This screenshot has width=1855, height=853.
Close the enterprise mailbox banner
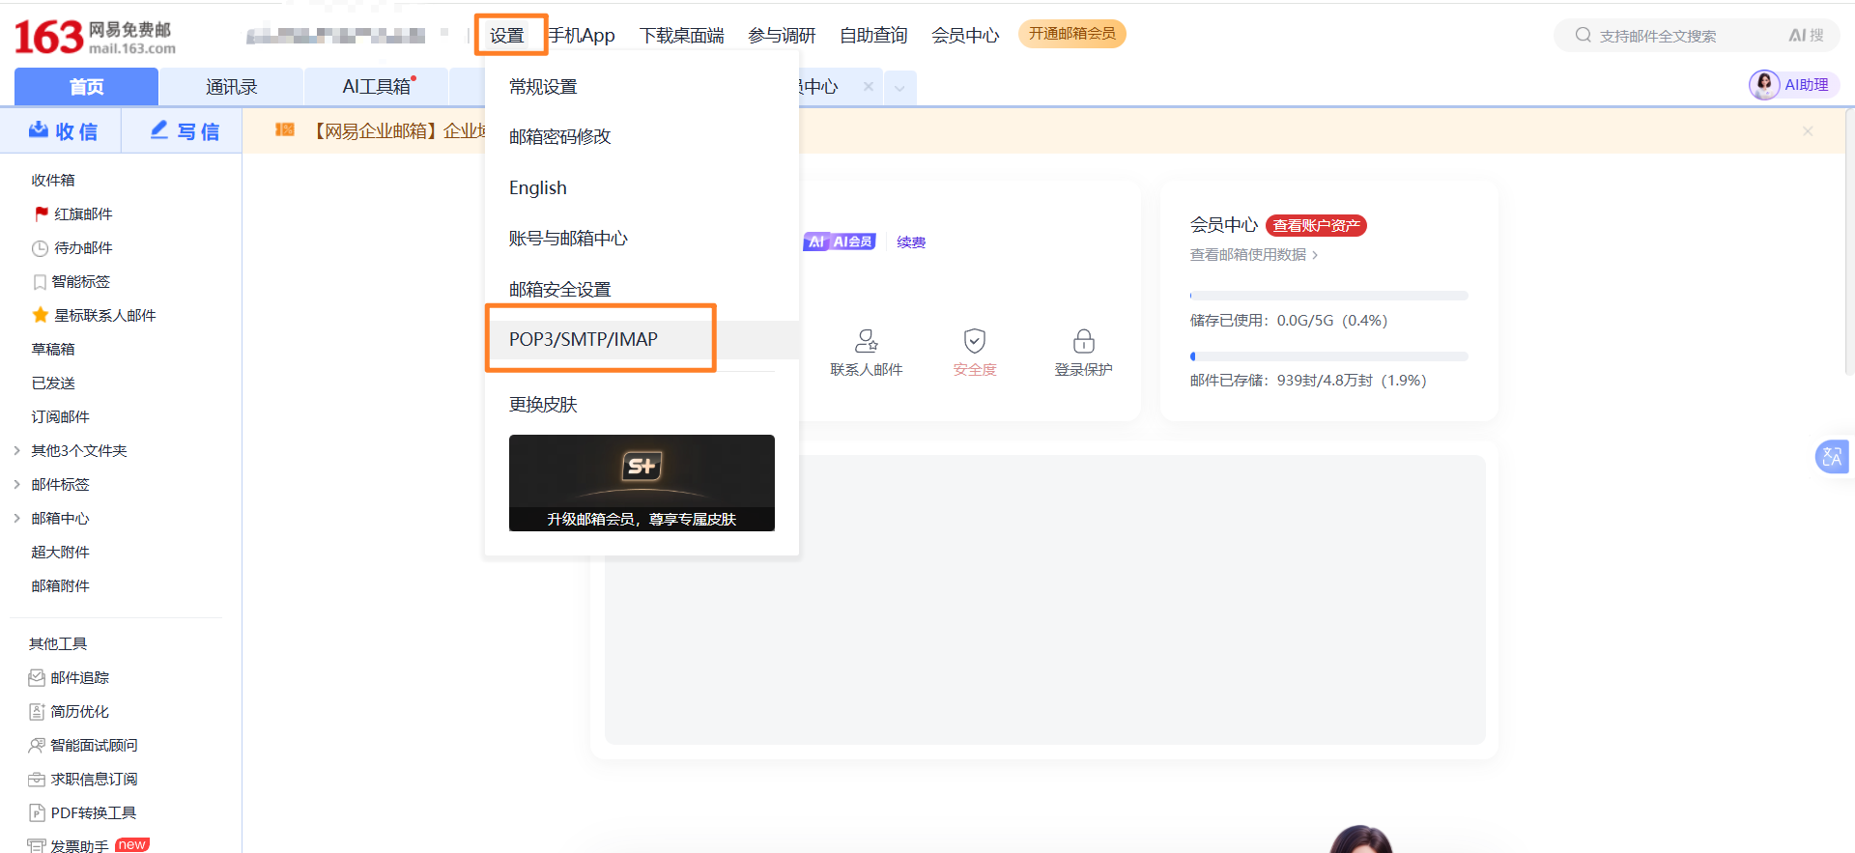pyautogui.click(x=1808, y=130)
